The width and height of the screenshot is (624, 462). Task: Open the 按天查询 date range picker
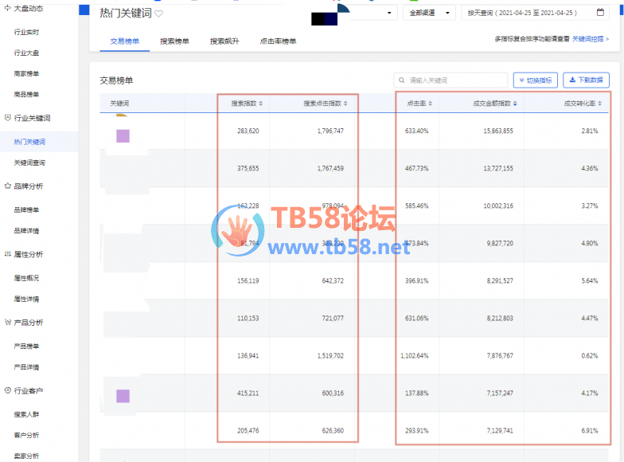[x=536, y=13]
